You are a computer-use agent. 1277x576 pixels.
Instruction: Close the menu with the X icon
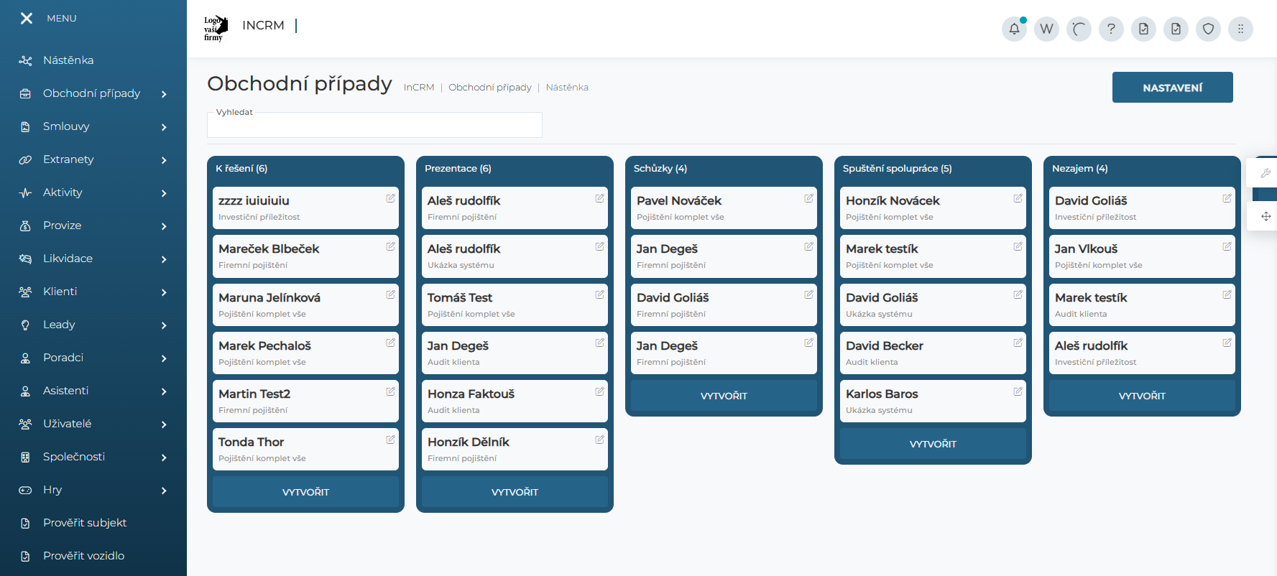click(x=27, y=18)
